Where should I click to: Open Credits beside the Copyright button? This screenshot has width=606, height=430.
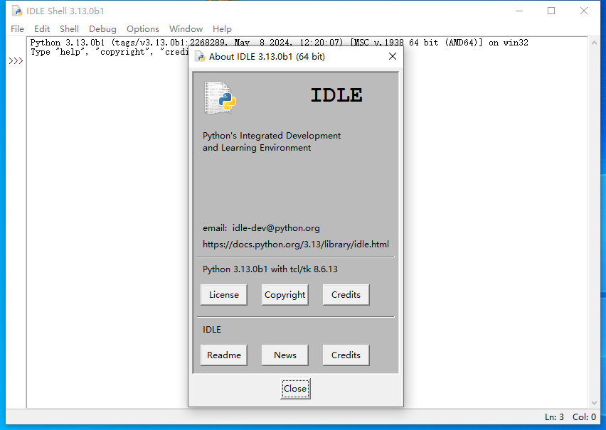coord(346,295)
